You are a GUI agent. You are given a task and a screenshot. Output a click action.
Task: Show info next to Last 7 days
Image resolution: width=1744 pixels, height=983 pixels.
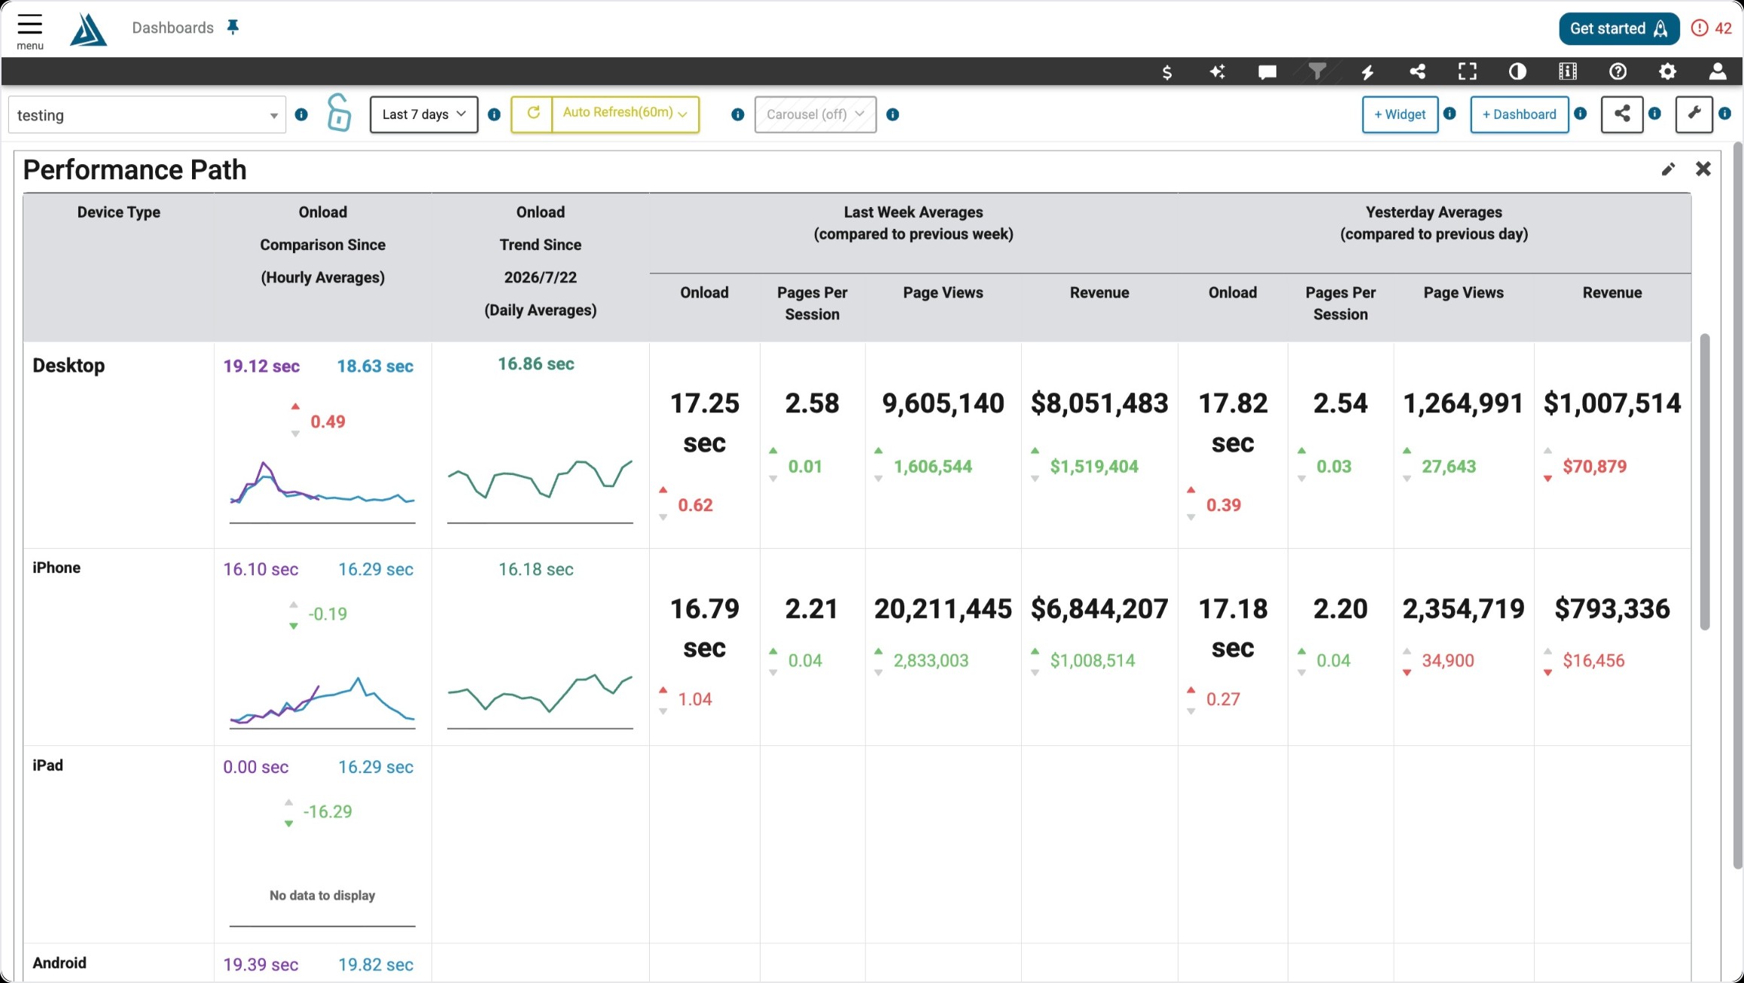pyautogui.click(x=494, y=114)
